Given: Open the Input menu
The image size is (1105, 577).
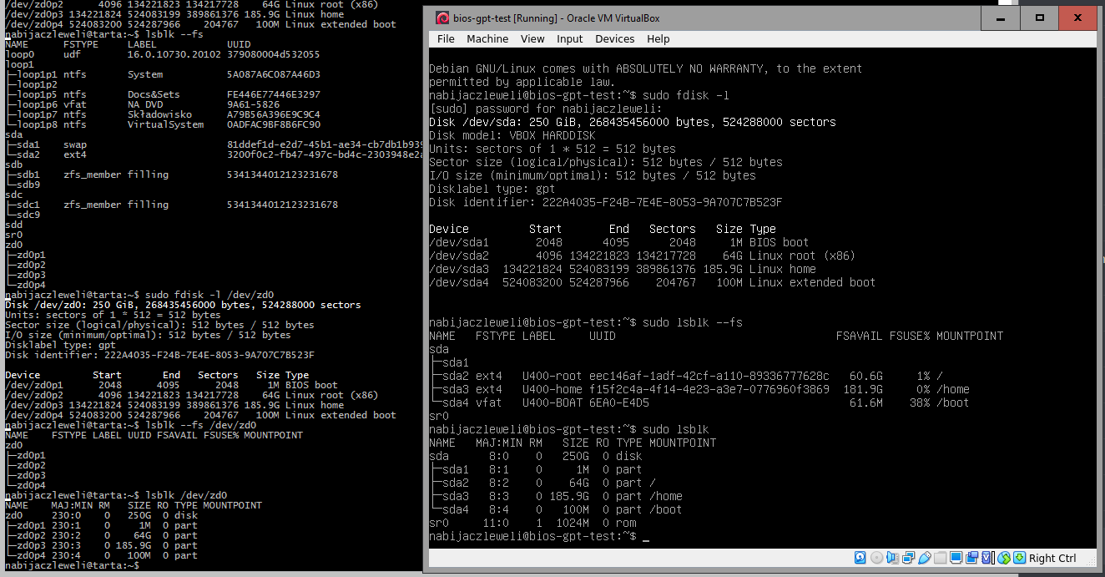Looking at the screenshot, I should click(x=570, y=39).
